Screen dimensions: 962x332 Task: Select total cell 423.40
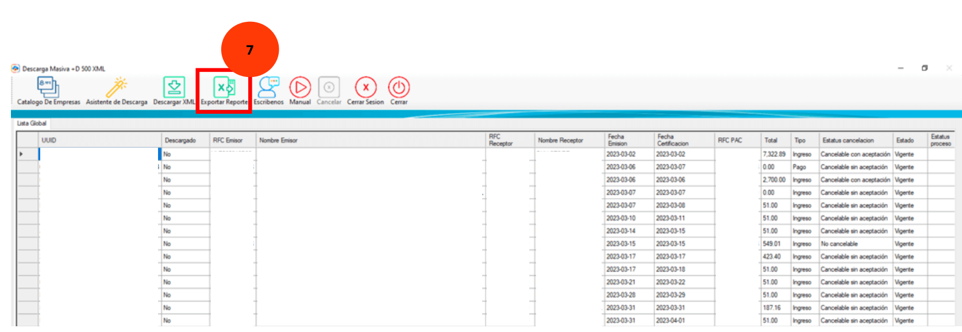tap(776, 257)
